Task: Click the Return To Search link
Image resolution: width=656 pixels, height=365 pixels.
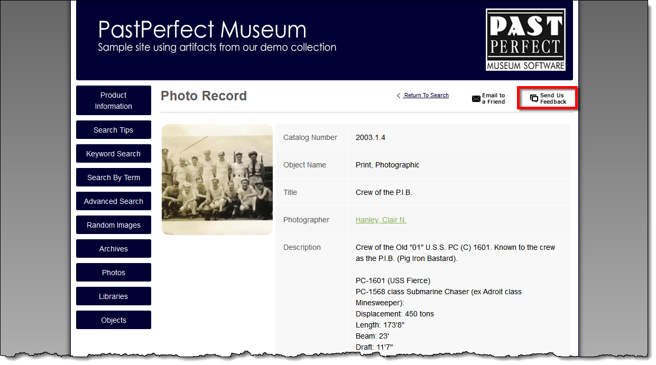Action: [426, 96]
